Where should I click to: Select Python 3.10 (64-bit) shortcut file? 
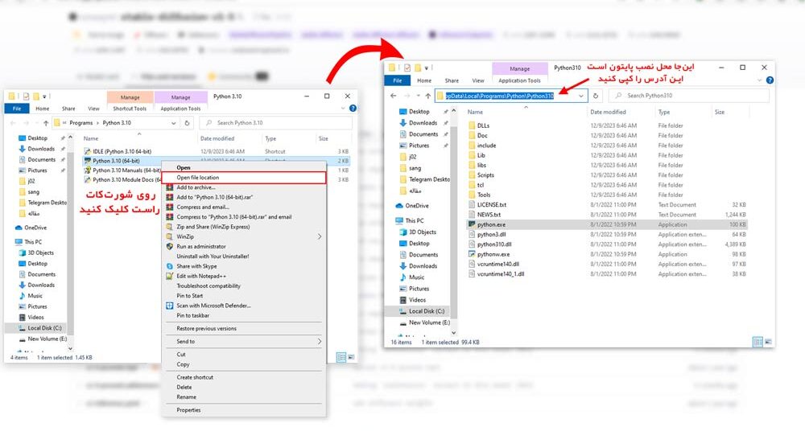click(x=116, y=161)
